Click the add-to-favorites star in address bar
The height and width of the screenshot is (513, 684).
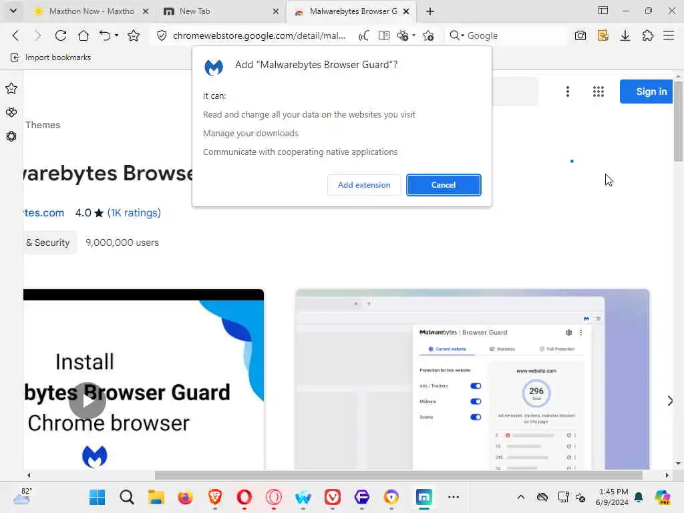tap(428, 35)
